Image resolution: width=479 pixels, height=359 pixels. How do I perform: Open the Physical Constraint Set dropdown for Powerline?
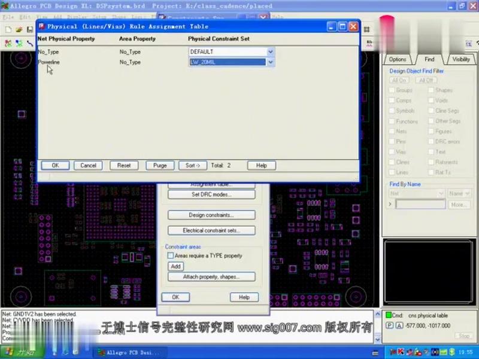coord(270,62)
